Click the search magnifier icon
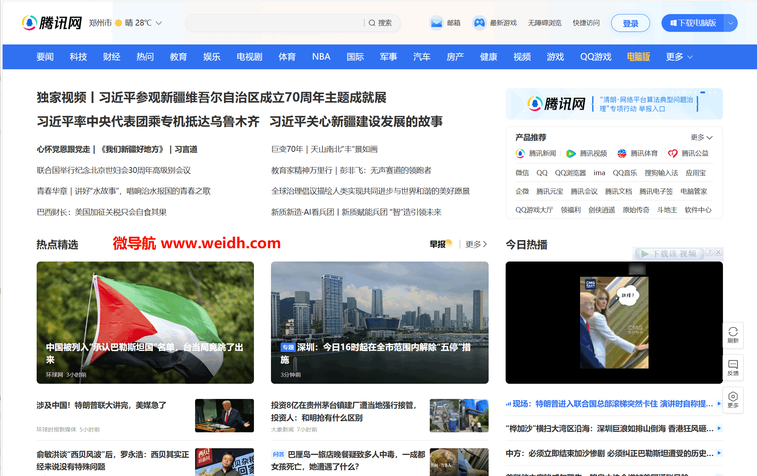The width and height of the screenshot is (757, 476). click(372, 23)
